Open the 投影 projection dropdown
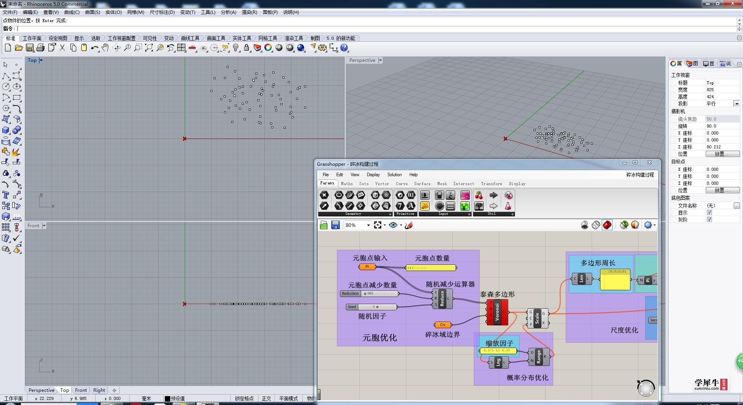 click(736, 104)
